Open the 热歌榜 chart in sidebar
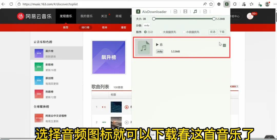The width and height of the screenshot is (277, 140). click(56, 94)
